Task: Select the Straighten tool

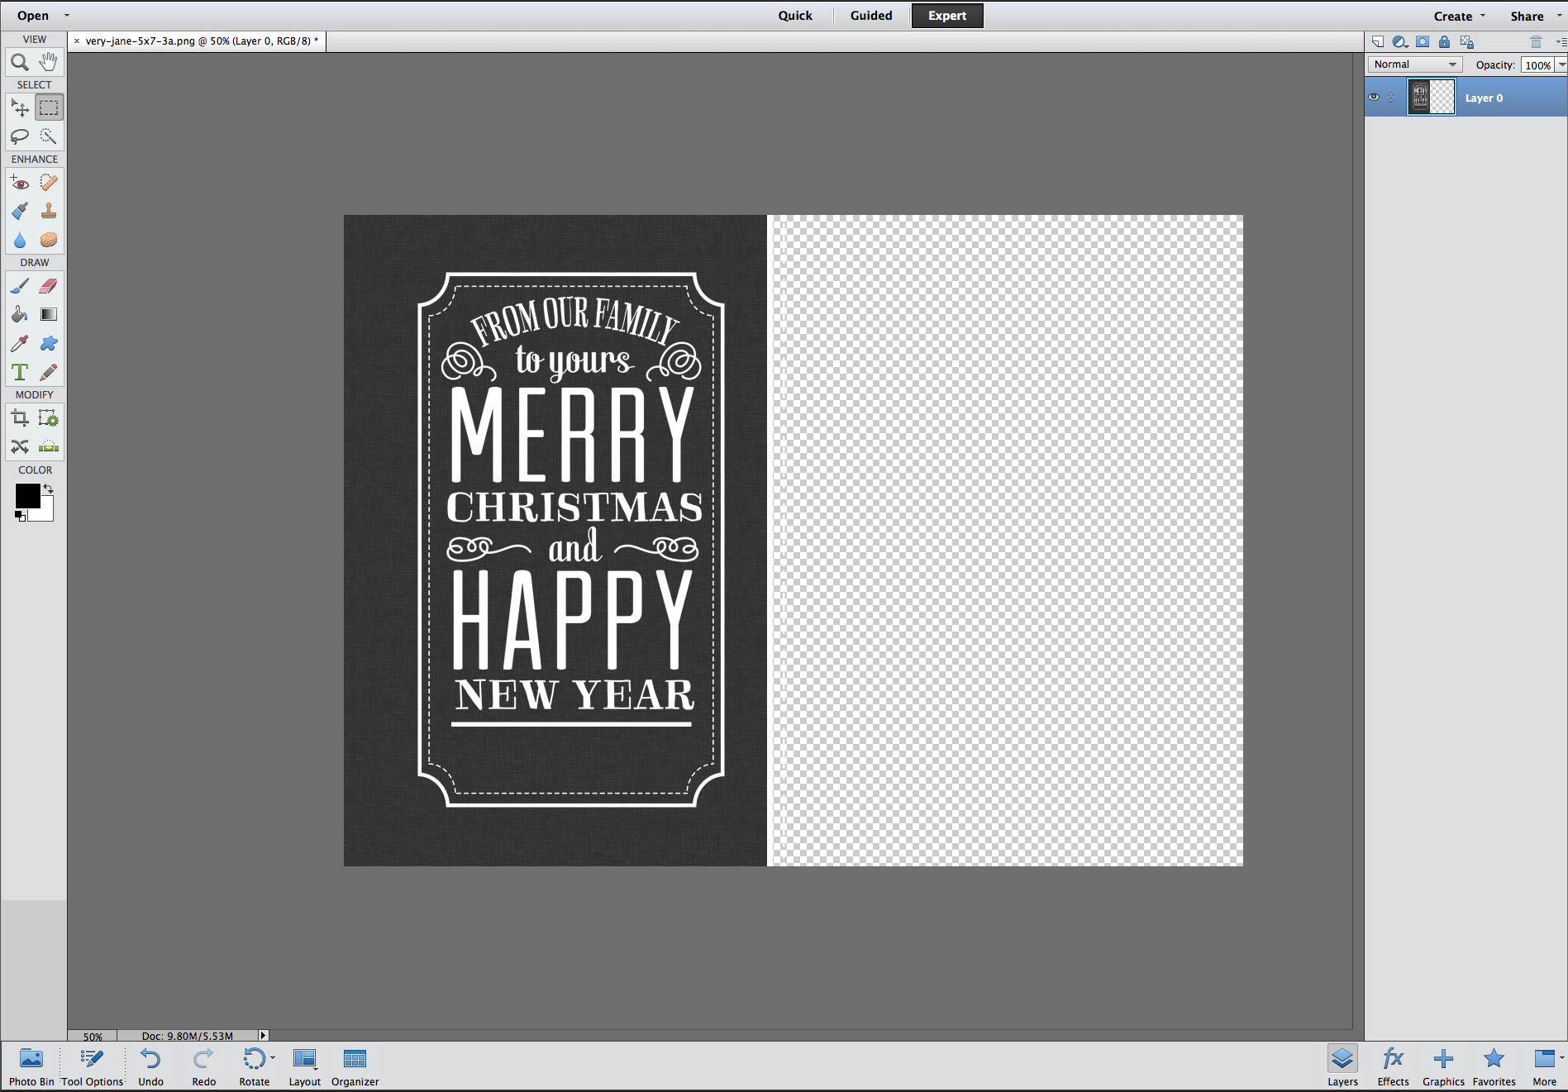Action: coord(49,447)
